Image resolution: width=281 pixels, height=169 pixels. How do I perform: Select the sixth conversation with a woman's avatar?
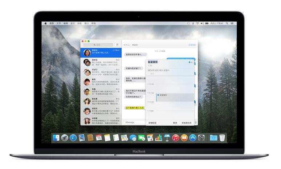pos(101,101)
